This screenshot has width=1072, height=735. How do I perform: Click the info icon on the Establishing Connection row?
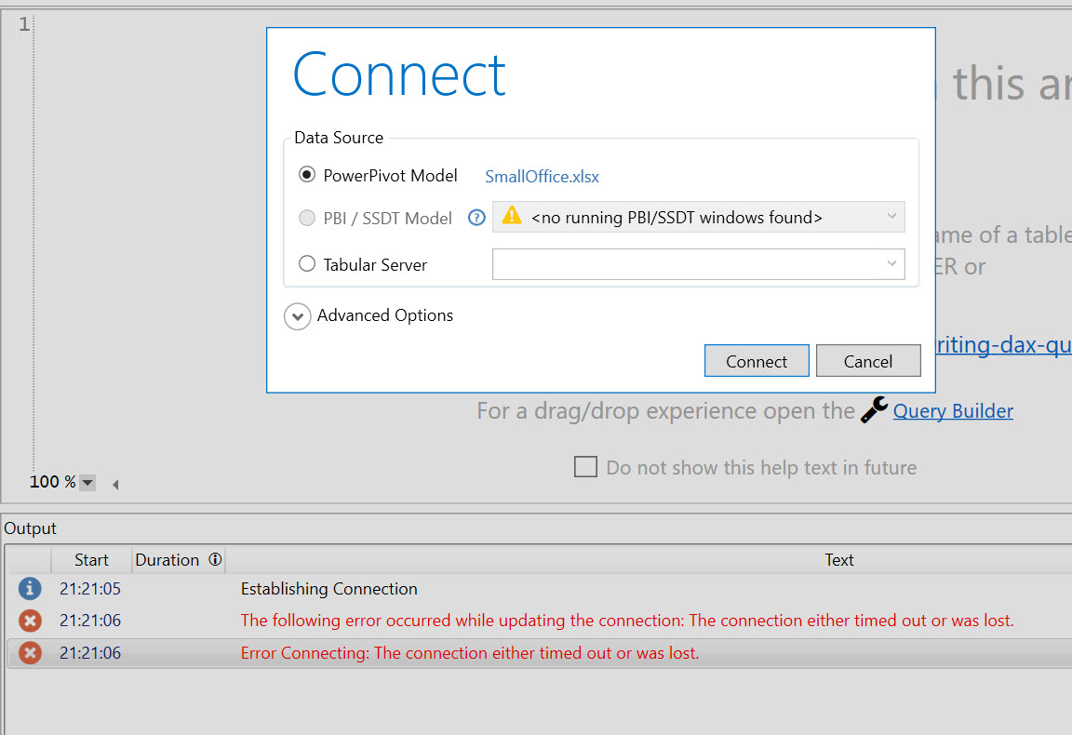(29, 588)
